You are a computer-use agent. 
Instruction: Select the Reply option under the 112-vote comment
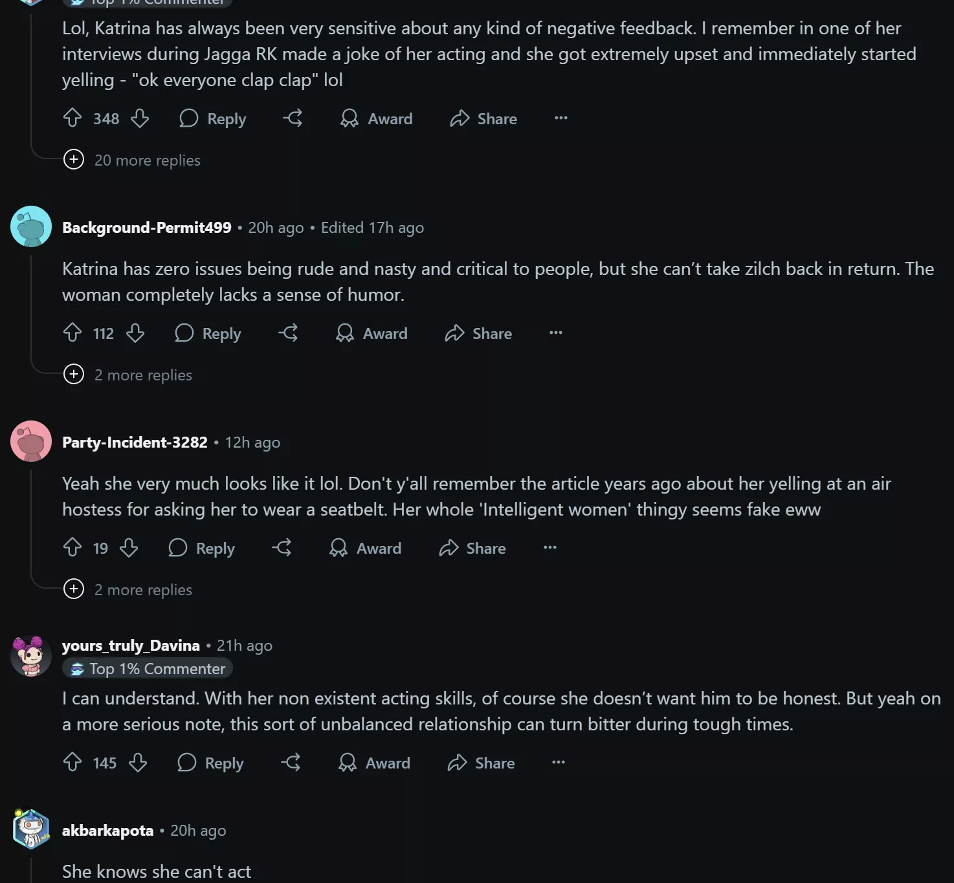click(x=208, y=333)
